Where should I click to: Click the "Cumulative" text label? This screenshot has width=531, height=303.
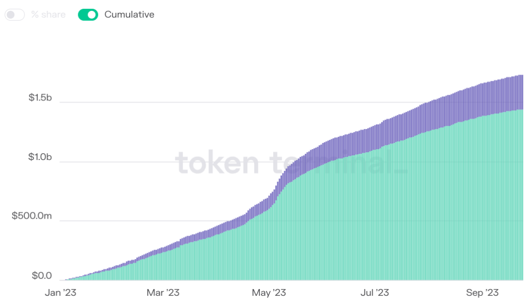(x=129, y=15)
